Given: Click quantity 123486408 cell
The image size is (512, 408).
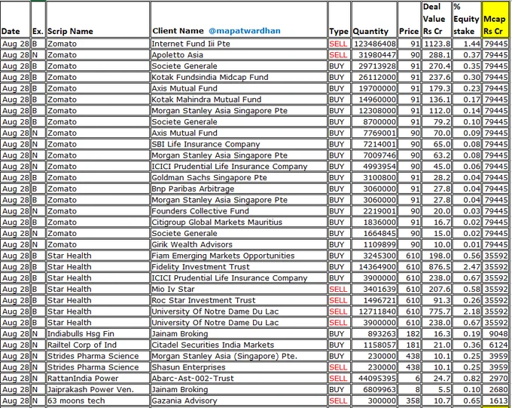Looking at the screenshot, I should click(x=374, y=44).
